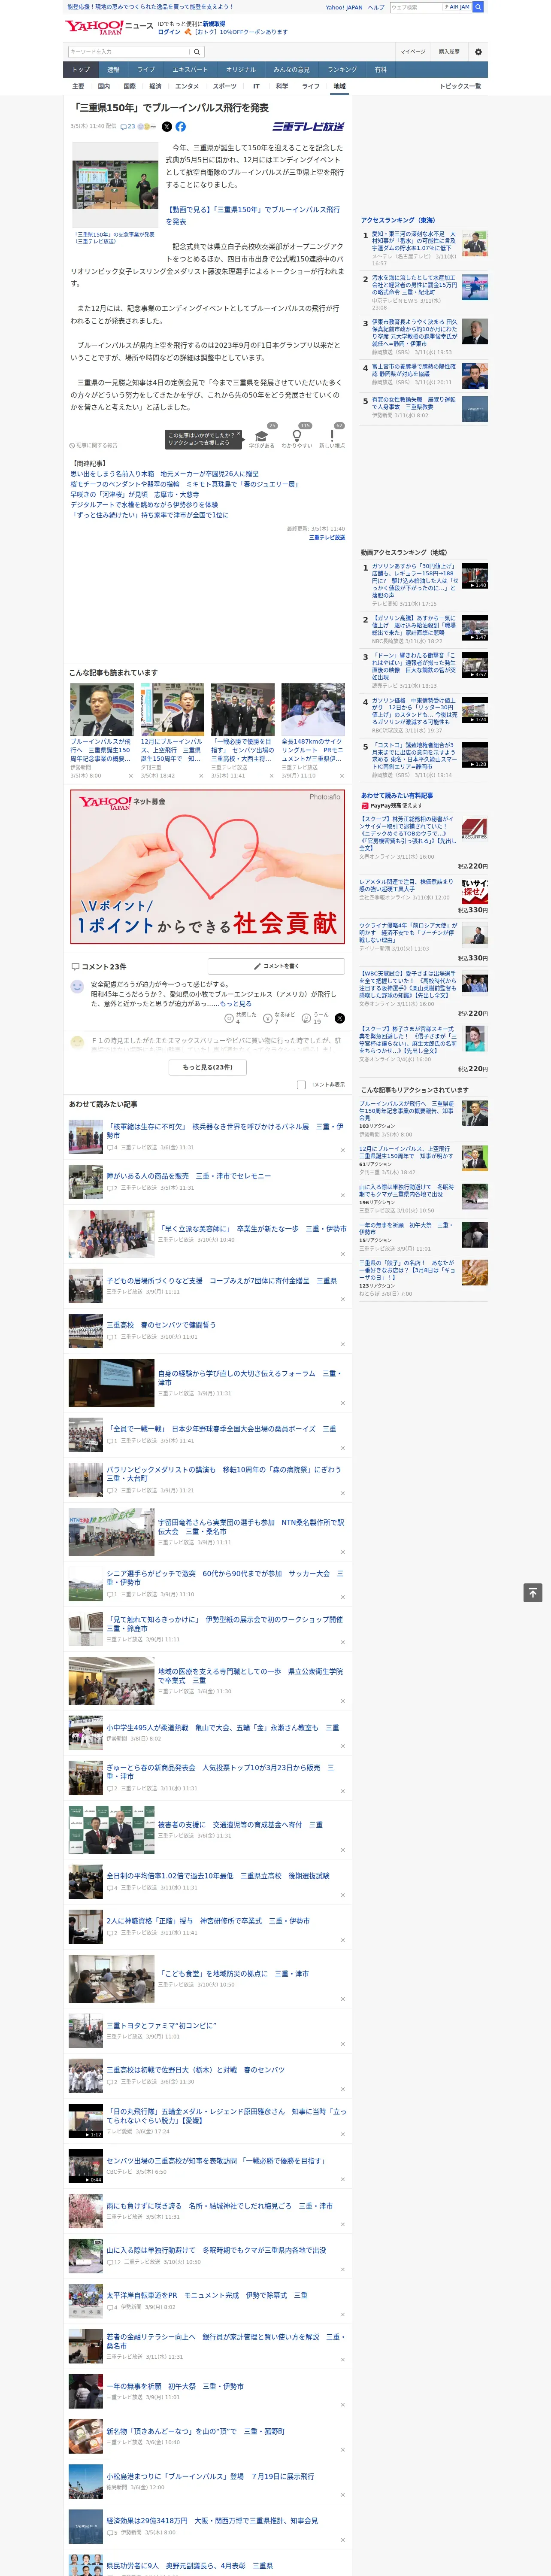Image resolution: width=551 pixels, height=2576 pixels.
Task: Click the scroll-to-top arrow button
Action: click(x=533, y=1592)
